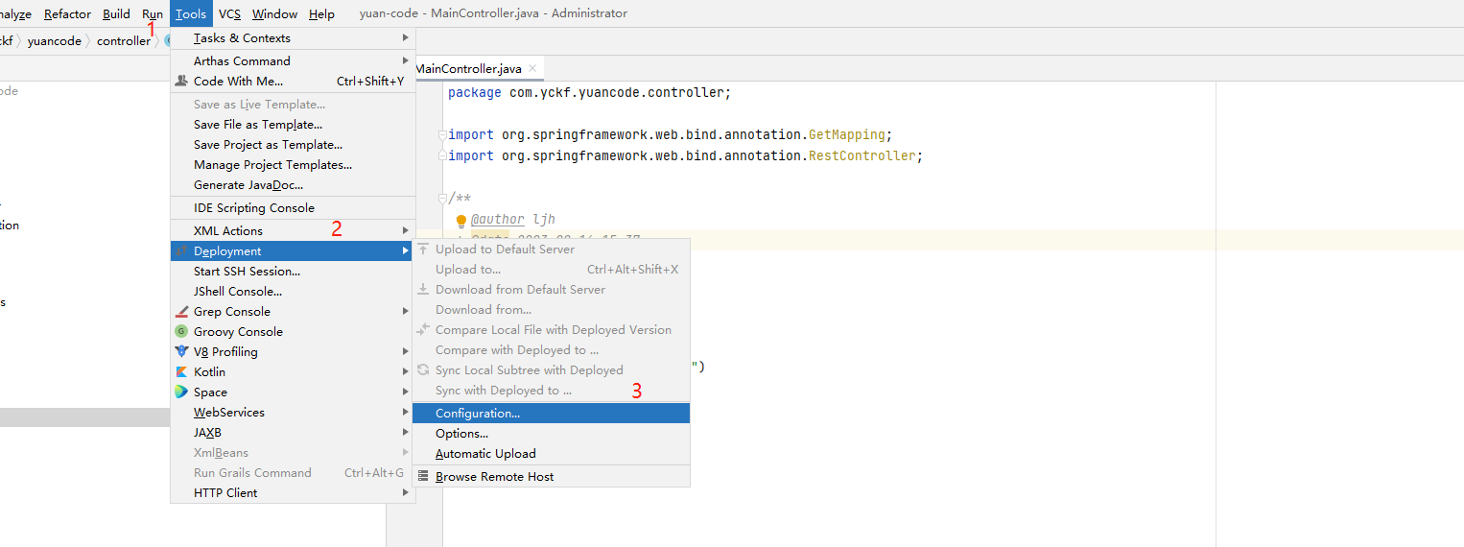
Task: Choose Download from... menu entry
Action: point(551,310)
